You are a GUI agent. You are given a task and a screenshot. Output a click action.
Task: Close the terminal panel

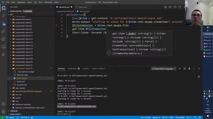click(x=199, y=68)
